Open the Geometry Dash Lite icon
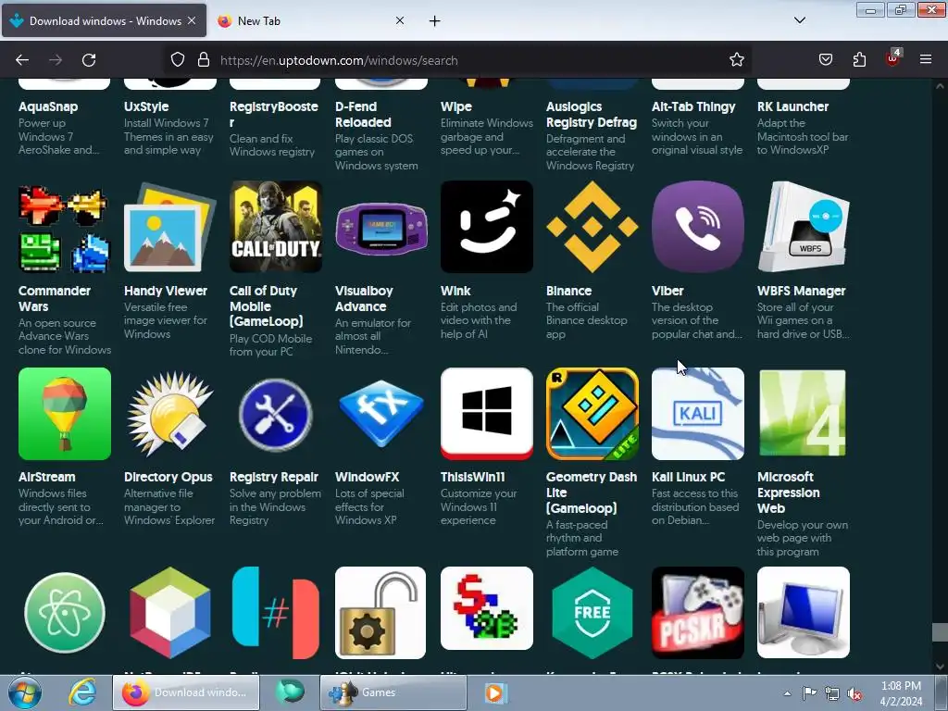Image resolution: width=948 pixels, height=711 pixels. click(x=592, y=414)
